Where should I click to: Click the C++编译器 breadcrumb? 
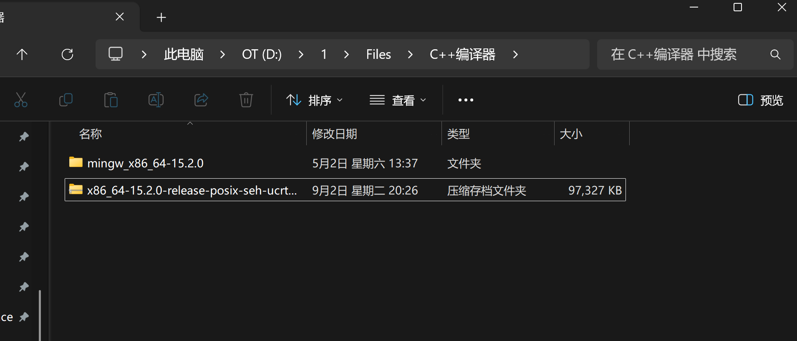pos(462,54)
